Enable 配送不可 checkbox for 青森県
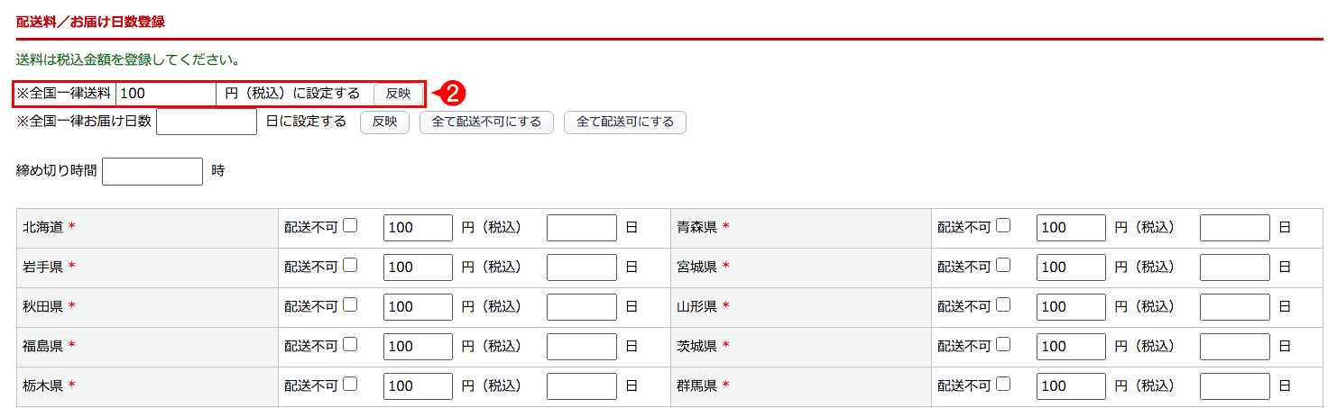 pos(1003,226)
